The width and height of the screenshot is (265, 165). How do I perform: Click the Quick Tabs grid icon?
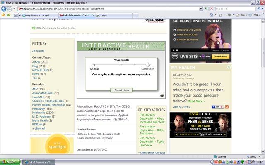pyautogui.click(x=16, y=16)
